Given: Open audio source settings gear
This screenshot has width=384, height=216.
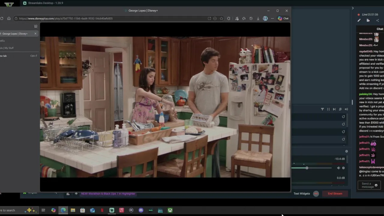Looking at the screenshot, I should pos(343,168).
